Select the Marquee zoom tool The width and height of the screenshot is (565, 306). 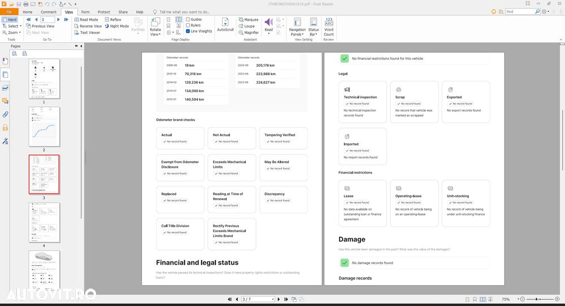pyautogui.click(x=249, y=19)
